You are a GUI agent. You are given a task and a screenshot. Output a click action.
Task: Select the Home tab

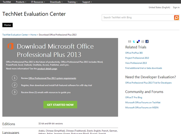click(7, 25)
